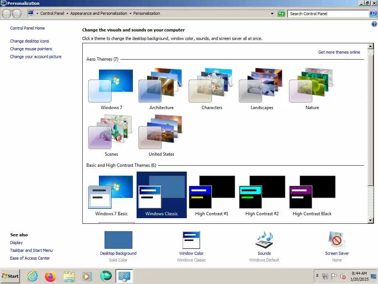Click the address bar location icon

(x=31, y=13)
